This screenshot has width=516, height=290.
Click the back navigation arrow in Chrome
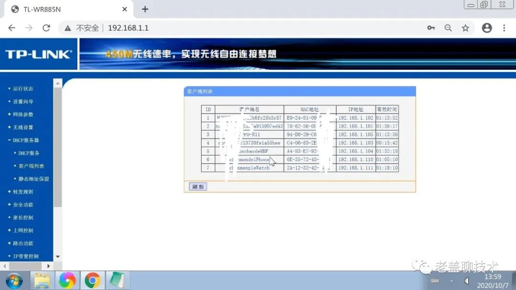tap(11, 28)
